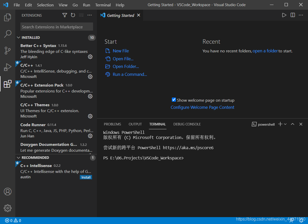
Task: Open Extensions views and more actions menu
Action: (89, 15)
